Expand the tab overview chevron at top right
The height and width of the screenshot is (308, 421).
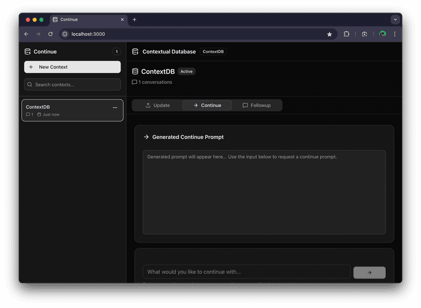(x=395, y=19)
